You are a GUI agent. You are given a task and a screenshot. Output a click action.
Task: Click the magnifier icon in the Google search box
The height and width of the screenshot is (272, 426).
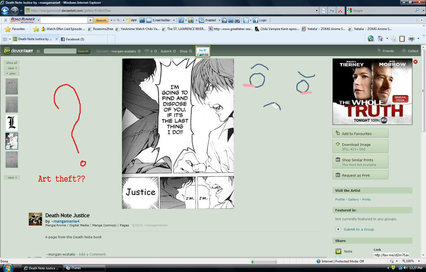click(417, 10)
